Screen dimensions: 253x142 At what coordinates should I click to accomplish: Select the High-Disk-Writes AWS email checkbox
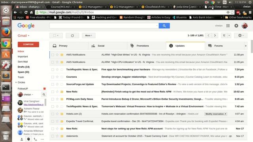point(53,55)
